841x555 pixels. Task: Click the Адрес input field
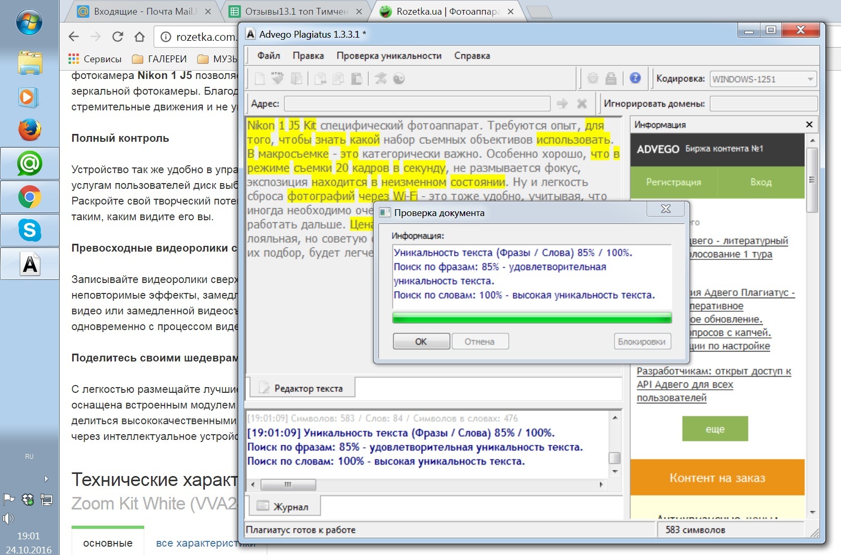pyautogui.click(x=417, y=104)
